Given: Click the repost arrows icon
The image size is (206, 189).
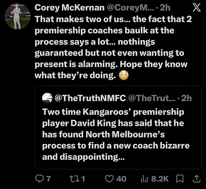Looking at the screenshot, I should tap(74, 179).
